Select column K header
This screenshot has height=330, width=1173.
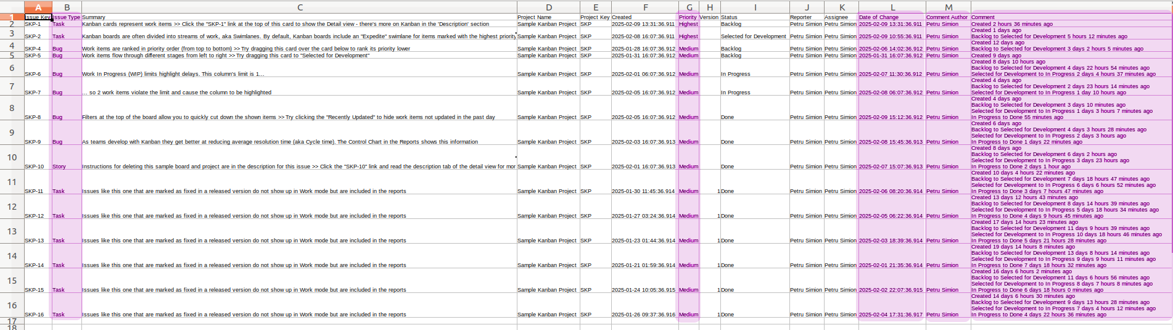(x=841, y=7)
